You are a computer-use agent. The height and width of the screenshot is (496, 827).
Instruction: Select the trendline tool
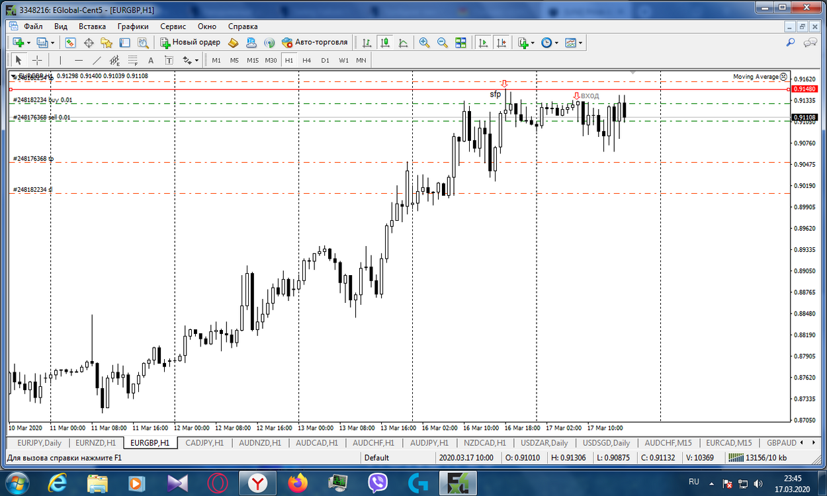(x=97, y=60)
